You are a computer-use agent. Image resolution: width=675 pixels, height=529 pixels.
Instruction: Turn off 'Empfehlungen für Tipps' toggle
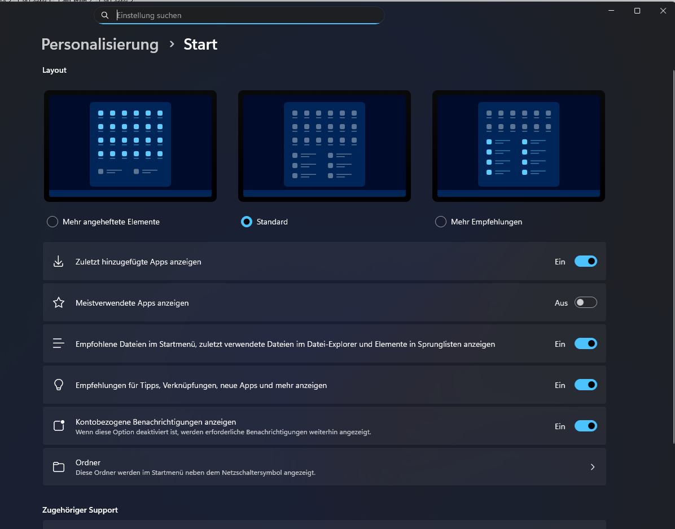pos(586,385)
